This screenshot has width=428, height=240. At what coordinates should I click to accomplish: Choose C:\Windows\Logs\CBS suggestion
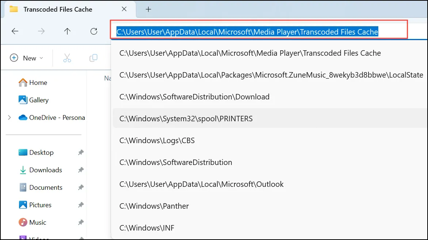tap(270, 141)
